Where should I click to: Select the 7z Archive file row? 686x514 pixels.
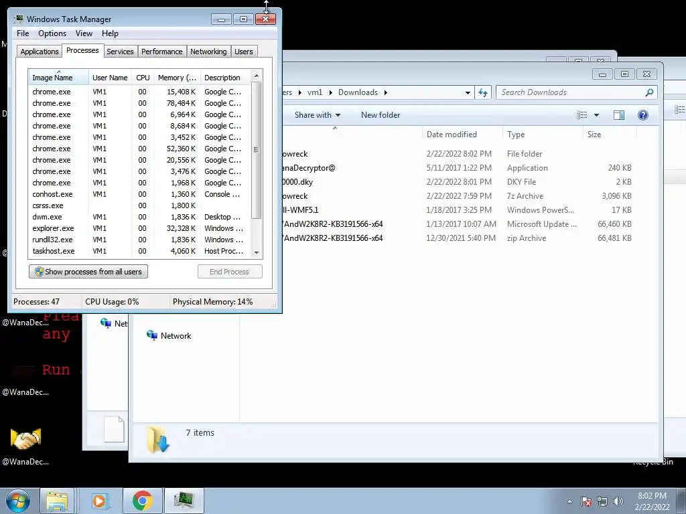tap(457, 196)
